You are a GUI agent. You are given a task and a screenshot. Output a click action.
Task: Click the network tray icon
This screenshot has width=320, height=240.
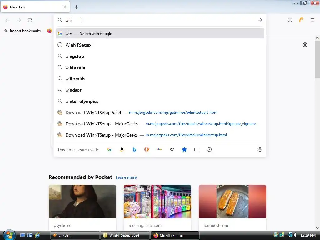pos(290,235)
